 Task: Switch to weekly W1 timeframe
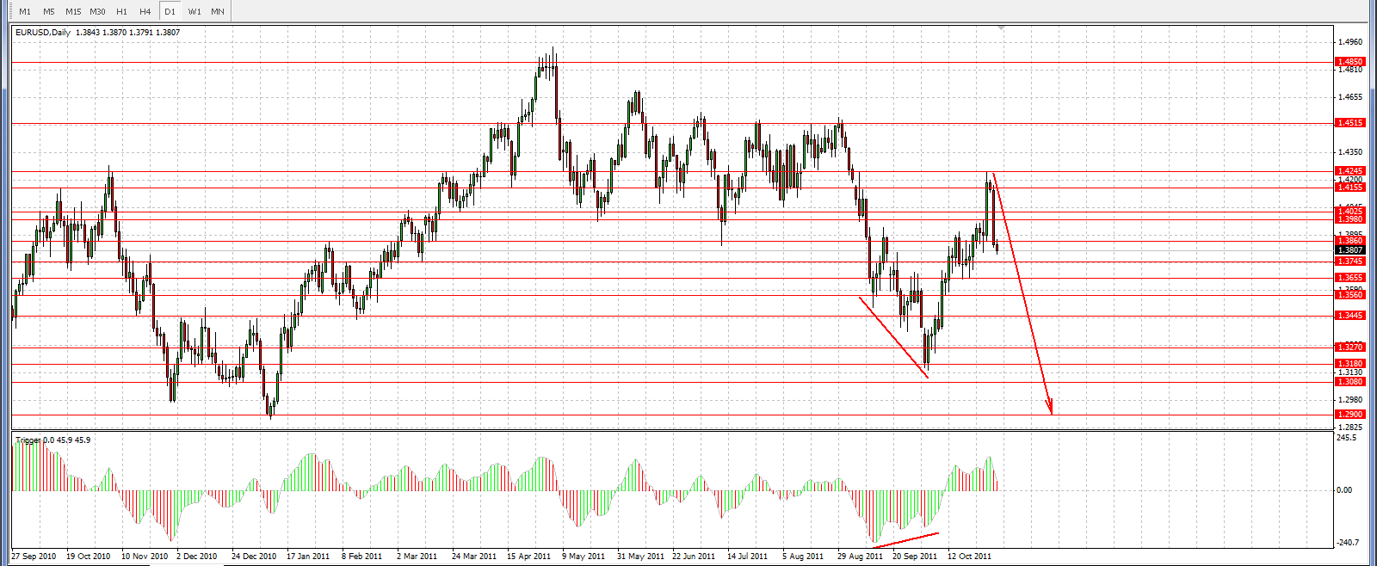tap(195, 11)
